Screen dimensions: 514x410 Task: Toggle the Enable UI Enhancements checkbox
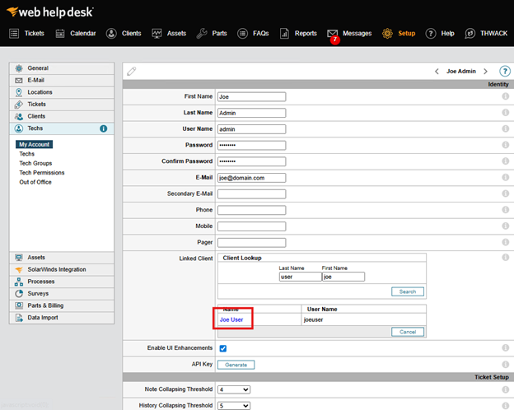tap(222, 348)
